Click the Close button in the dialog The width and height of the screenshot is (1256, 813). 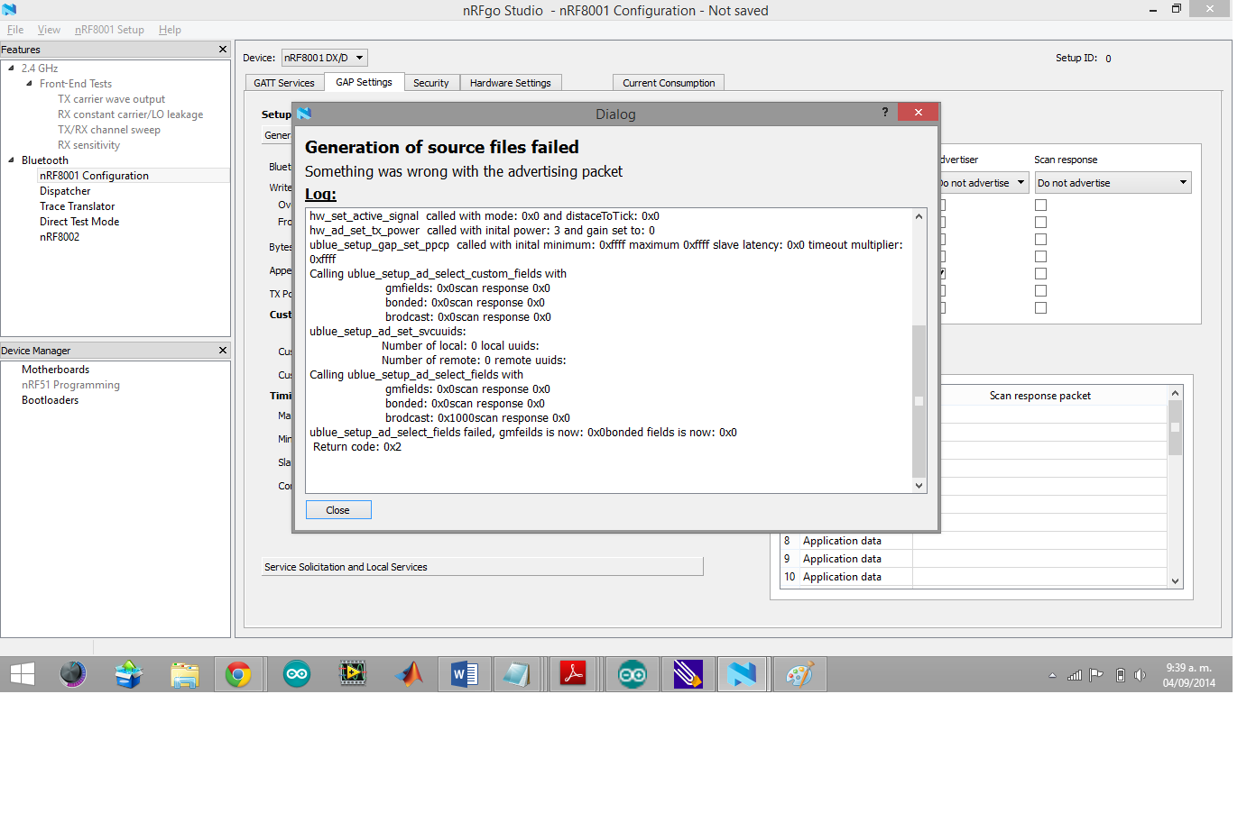[x=338, y=510]
